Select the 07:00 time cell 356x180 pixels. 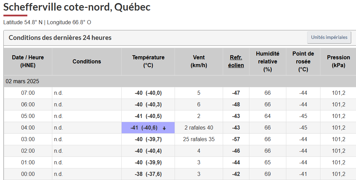pos(28,93)
